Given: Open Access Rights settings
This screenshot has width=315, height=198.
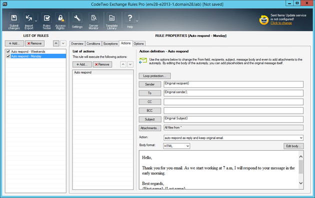Looking at the screenshot, I should pyautogui.click(x=60, y=21).
